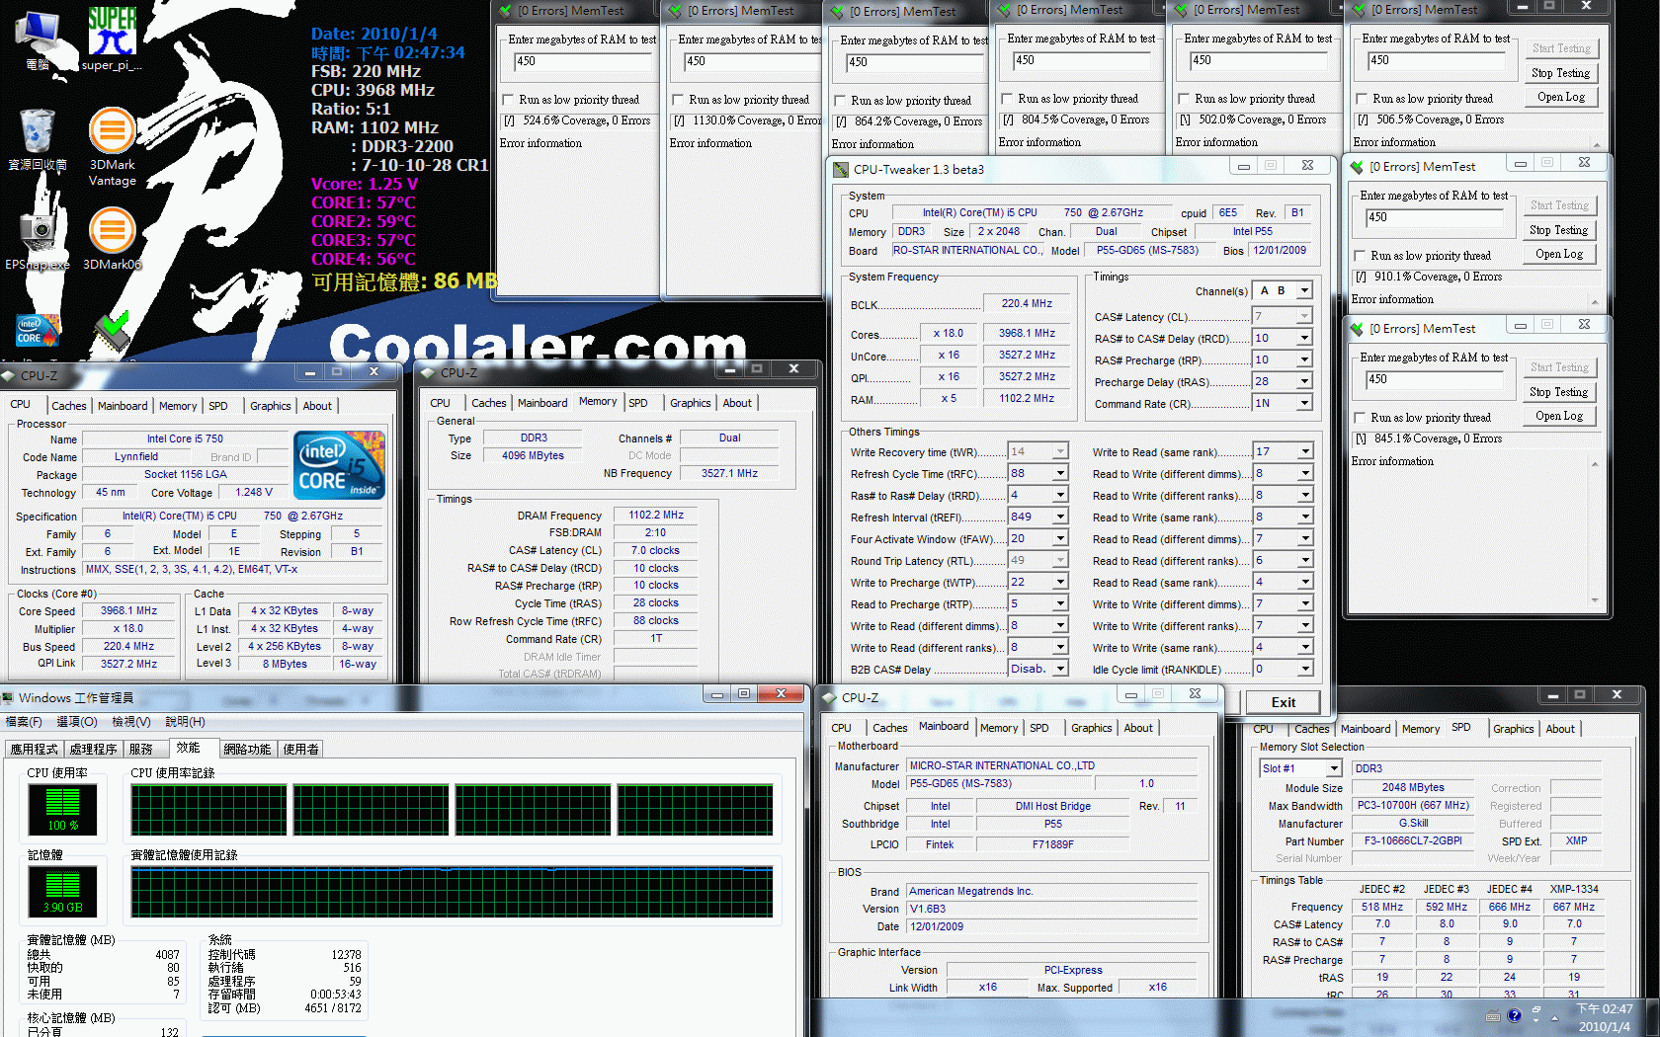The image size is (1660, 1037).
Task: Launch the EPSnap.exe camera icon
Action: 38,240
